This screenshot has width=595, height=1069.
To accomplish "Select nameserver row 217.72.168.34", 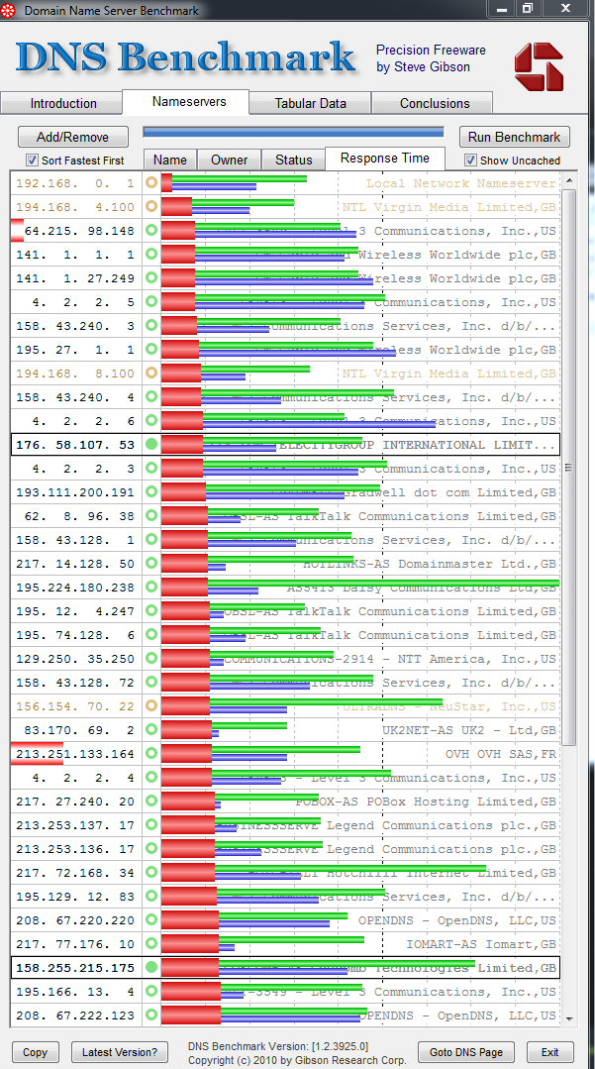I will (285, 873).
